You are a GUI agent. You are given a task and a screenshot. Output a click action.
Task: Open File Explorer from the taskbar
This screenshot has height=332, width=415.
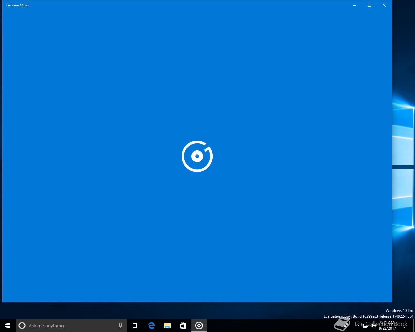point(167,326)
